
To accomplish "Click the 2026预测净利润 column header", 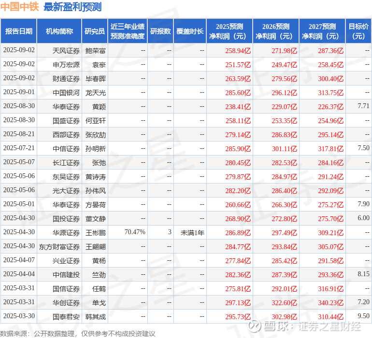I will point(276,31).
